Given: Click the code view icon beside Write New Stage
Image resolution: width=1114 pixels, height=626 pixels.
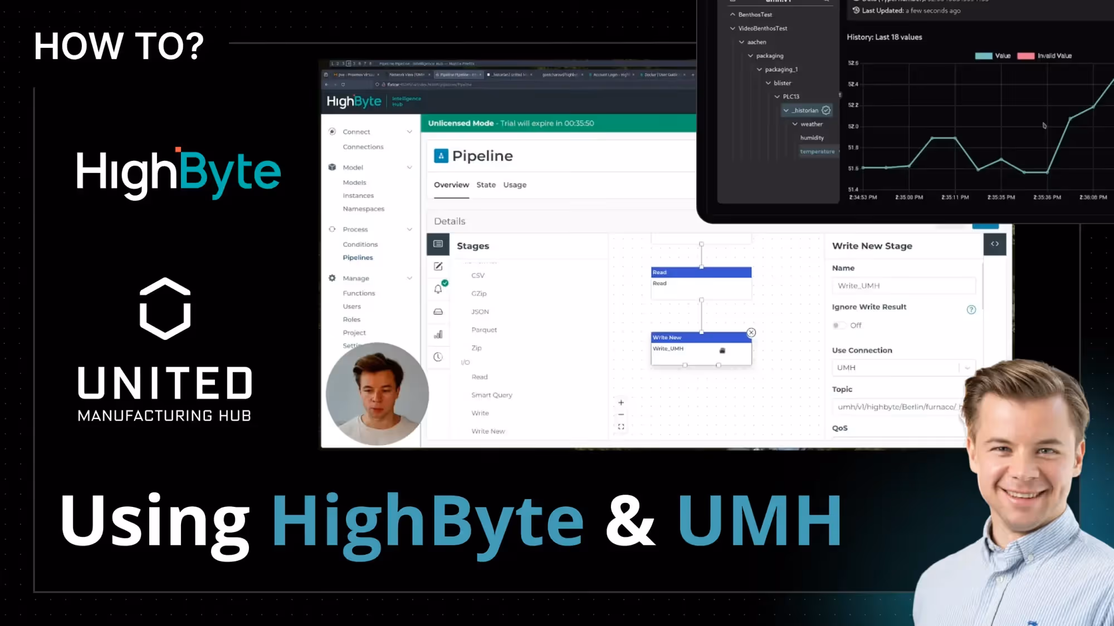Looking at the screenshot, I should (x=994, y=244).
